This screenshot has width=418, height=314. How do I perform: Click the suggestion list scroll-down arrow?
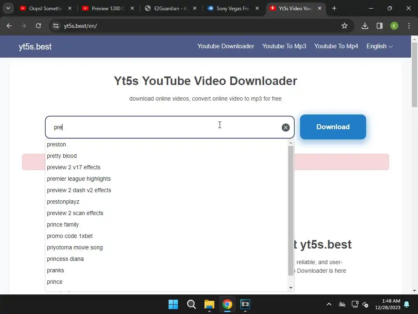pos(291,288)
